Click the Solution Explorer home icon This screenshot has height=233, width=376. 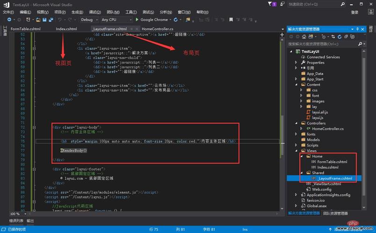click(304, 36)
